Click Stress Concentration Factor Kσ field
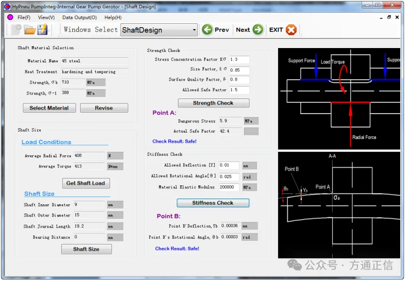The image size is (406, 281). [x=240, y=60]
